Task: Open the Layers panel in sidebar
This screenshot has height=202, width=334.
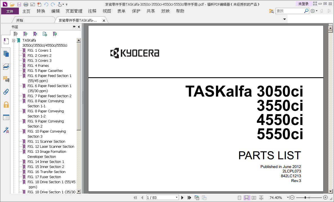Action: [x=6, y=67]
